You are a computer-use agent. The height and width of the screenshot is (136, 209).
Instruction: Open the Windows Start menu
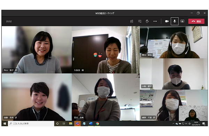(x=5, y=123)
